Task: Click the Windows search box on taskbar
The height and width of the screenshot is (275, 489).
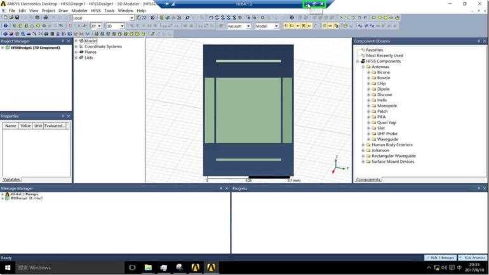Action: pyautogui.click(x=69, y=267)
